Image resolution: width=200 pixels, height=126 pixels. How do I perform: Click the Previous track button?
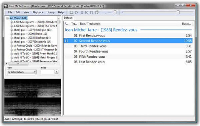(87, 12)
